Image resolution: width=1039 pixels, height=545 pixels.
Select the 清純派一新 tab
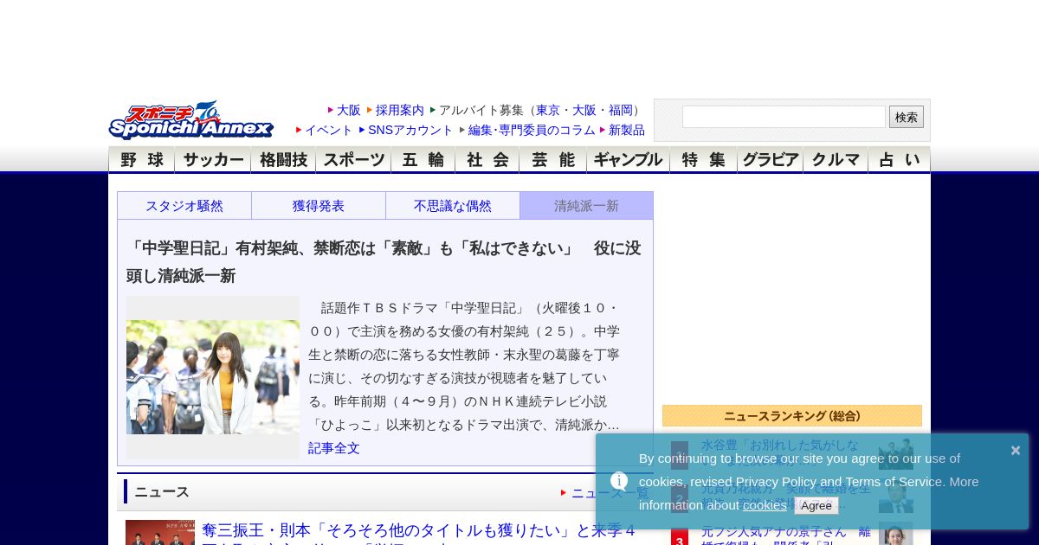click(x=586, y=206)
